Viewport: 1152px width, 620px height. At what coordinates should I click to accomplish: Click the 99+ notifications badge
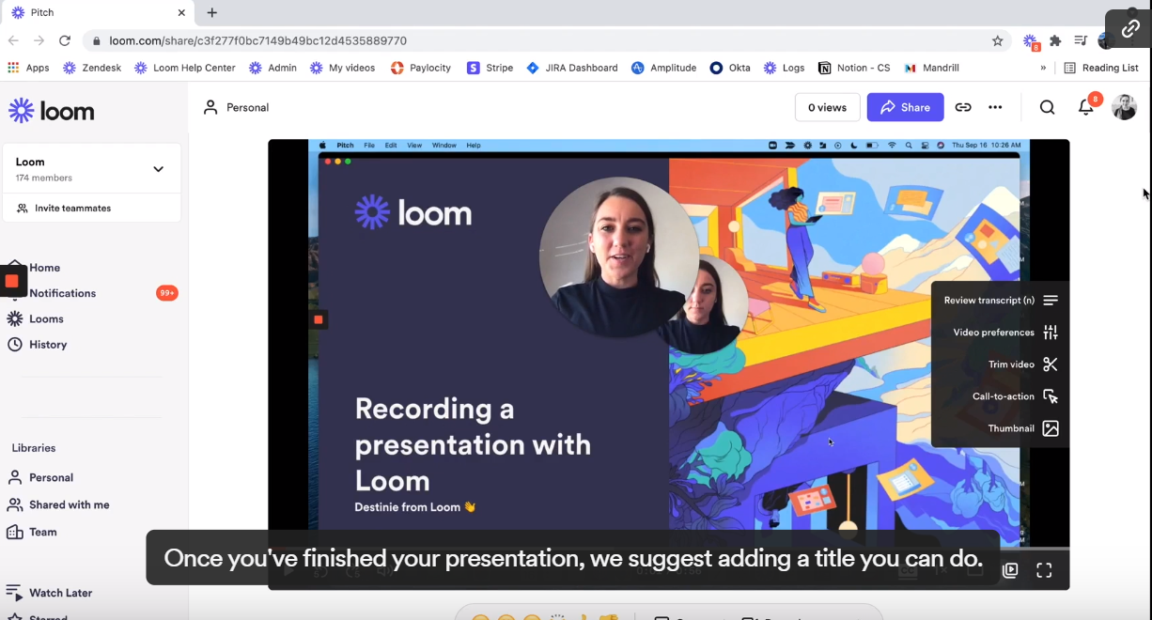point(166,293)
